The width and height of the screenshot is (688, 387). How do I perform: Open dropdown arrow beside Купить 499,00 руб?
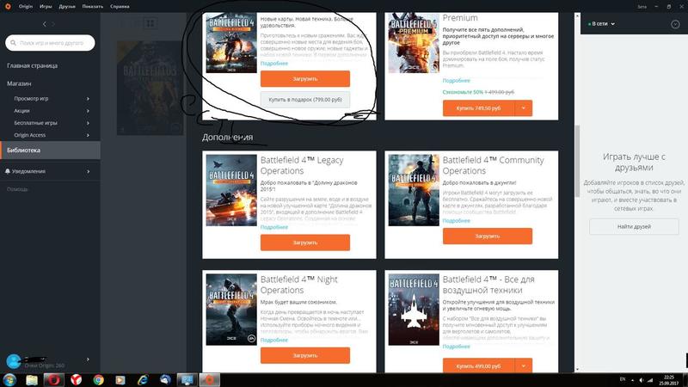[524, 365]
